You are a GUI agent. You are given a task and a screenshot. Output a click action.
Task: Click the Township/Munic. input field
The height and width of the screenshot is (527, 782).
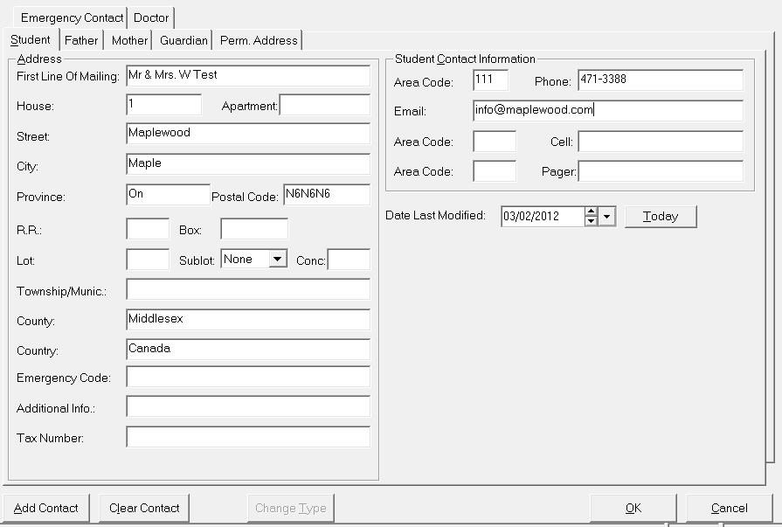(248, 289)
